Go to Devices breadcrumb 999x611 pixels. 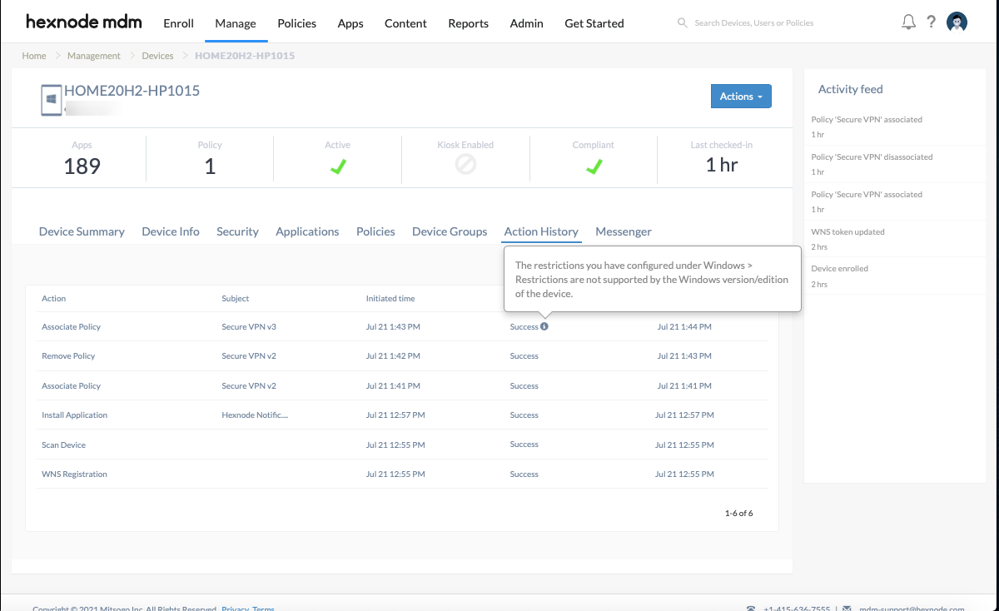click(157, 56)
